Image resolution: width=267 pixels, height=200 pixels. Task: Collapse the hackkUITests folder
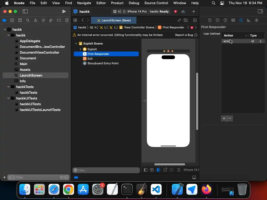tap(9, 98)
